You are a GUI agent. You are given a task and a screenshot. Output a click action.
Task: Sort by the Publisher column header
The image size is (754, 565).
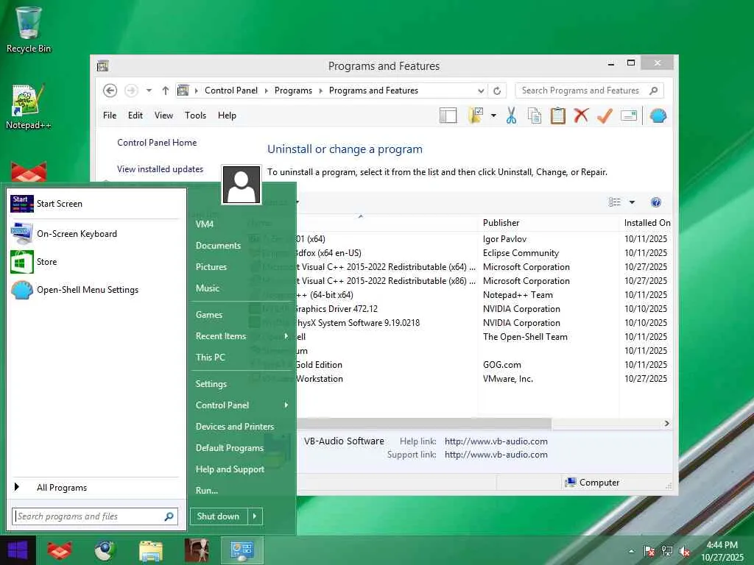tap(501, 223)
